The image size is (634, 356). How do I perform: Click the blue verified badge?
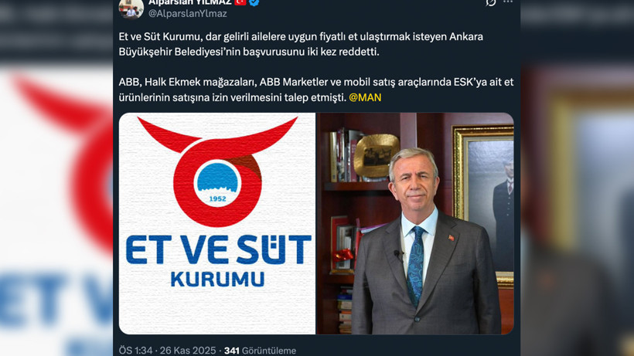click(x=254, y=2)
